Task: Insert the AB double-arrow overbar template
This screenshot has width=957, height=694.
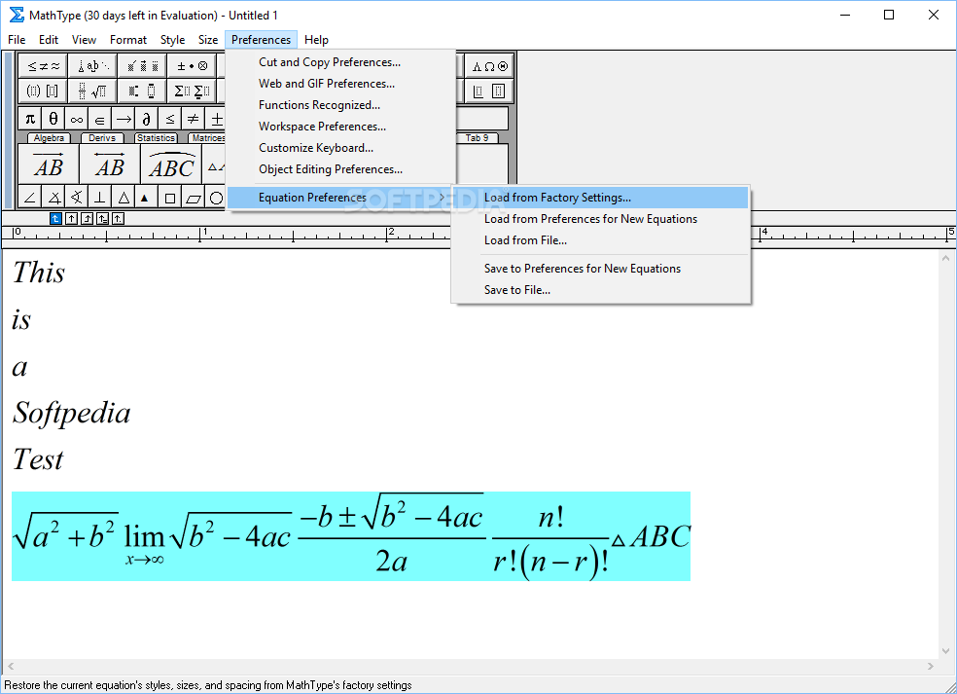Action: [110, 164]
